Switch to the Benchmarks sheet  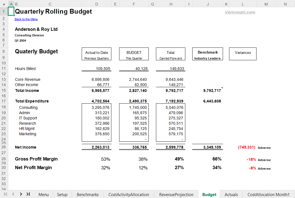point(87,194)
